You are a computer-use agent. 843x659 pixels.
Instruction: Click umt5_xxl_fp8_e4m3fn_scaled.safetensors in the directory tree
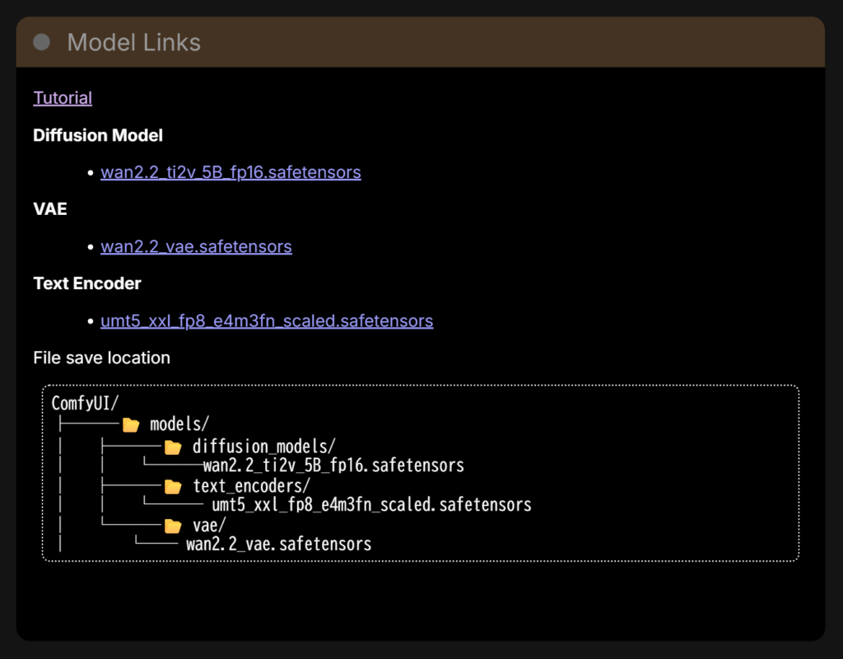(x=371, y=505)
